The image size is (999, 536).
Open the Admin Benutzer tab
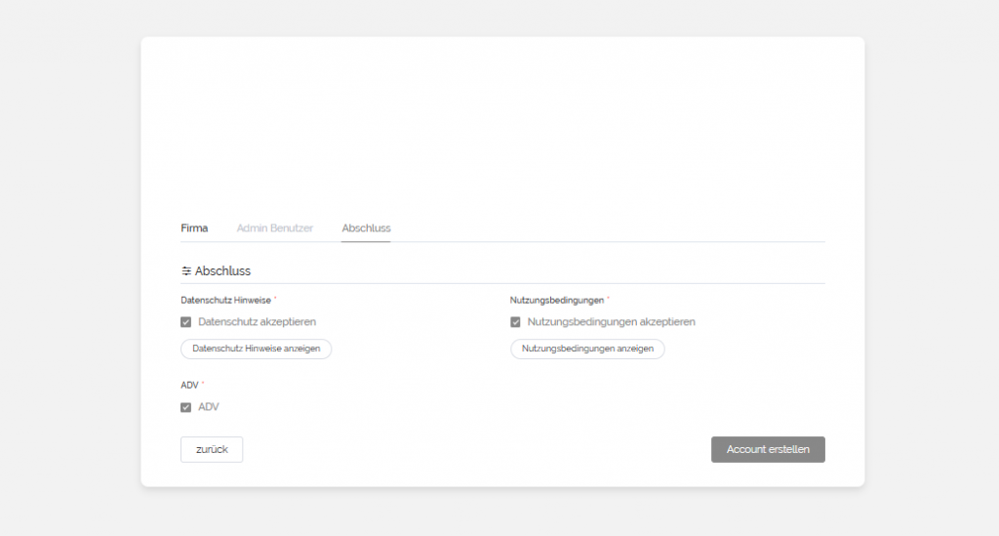click(x=275, y=228)
